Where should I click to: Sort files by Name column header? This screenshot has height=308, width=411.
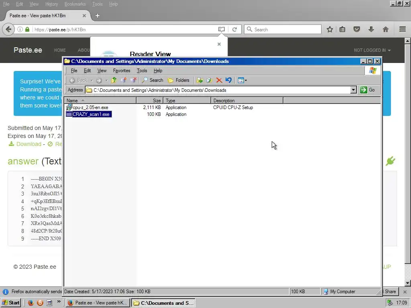click(100, 101)
